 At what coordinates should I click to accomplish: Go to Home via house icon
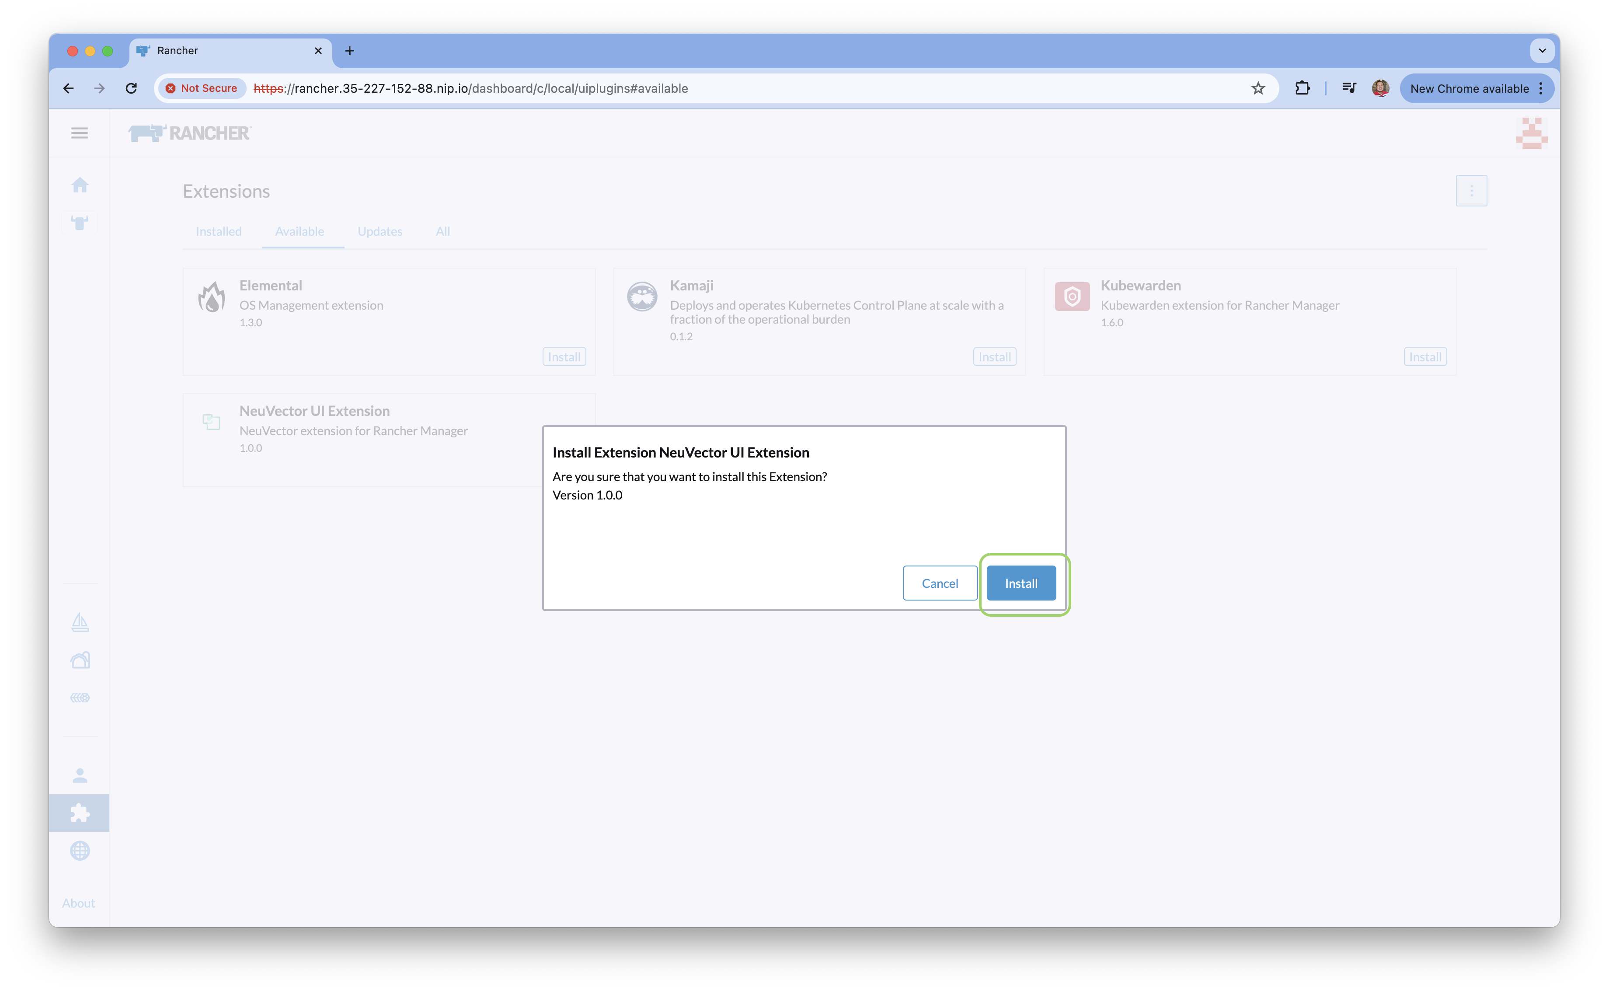click(80, 185)
